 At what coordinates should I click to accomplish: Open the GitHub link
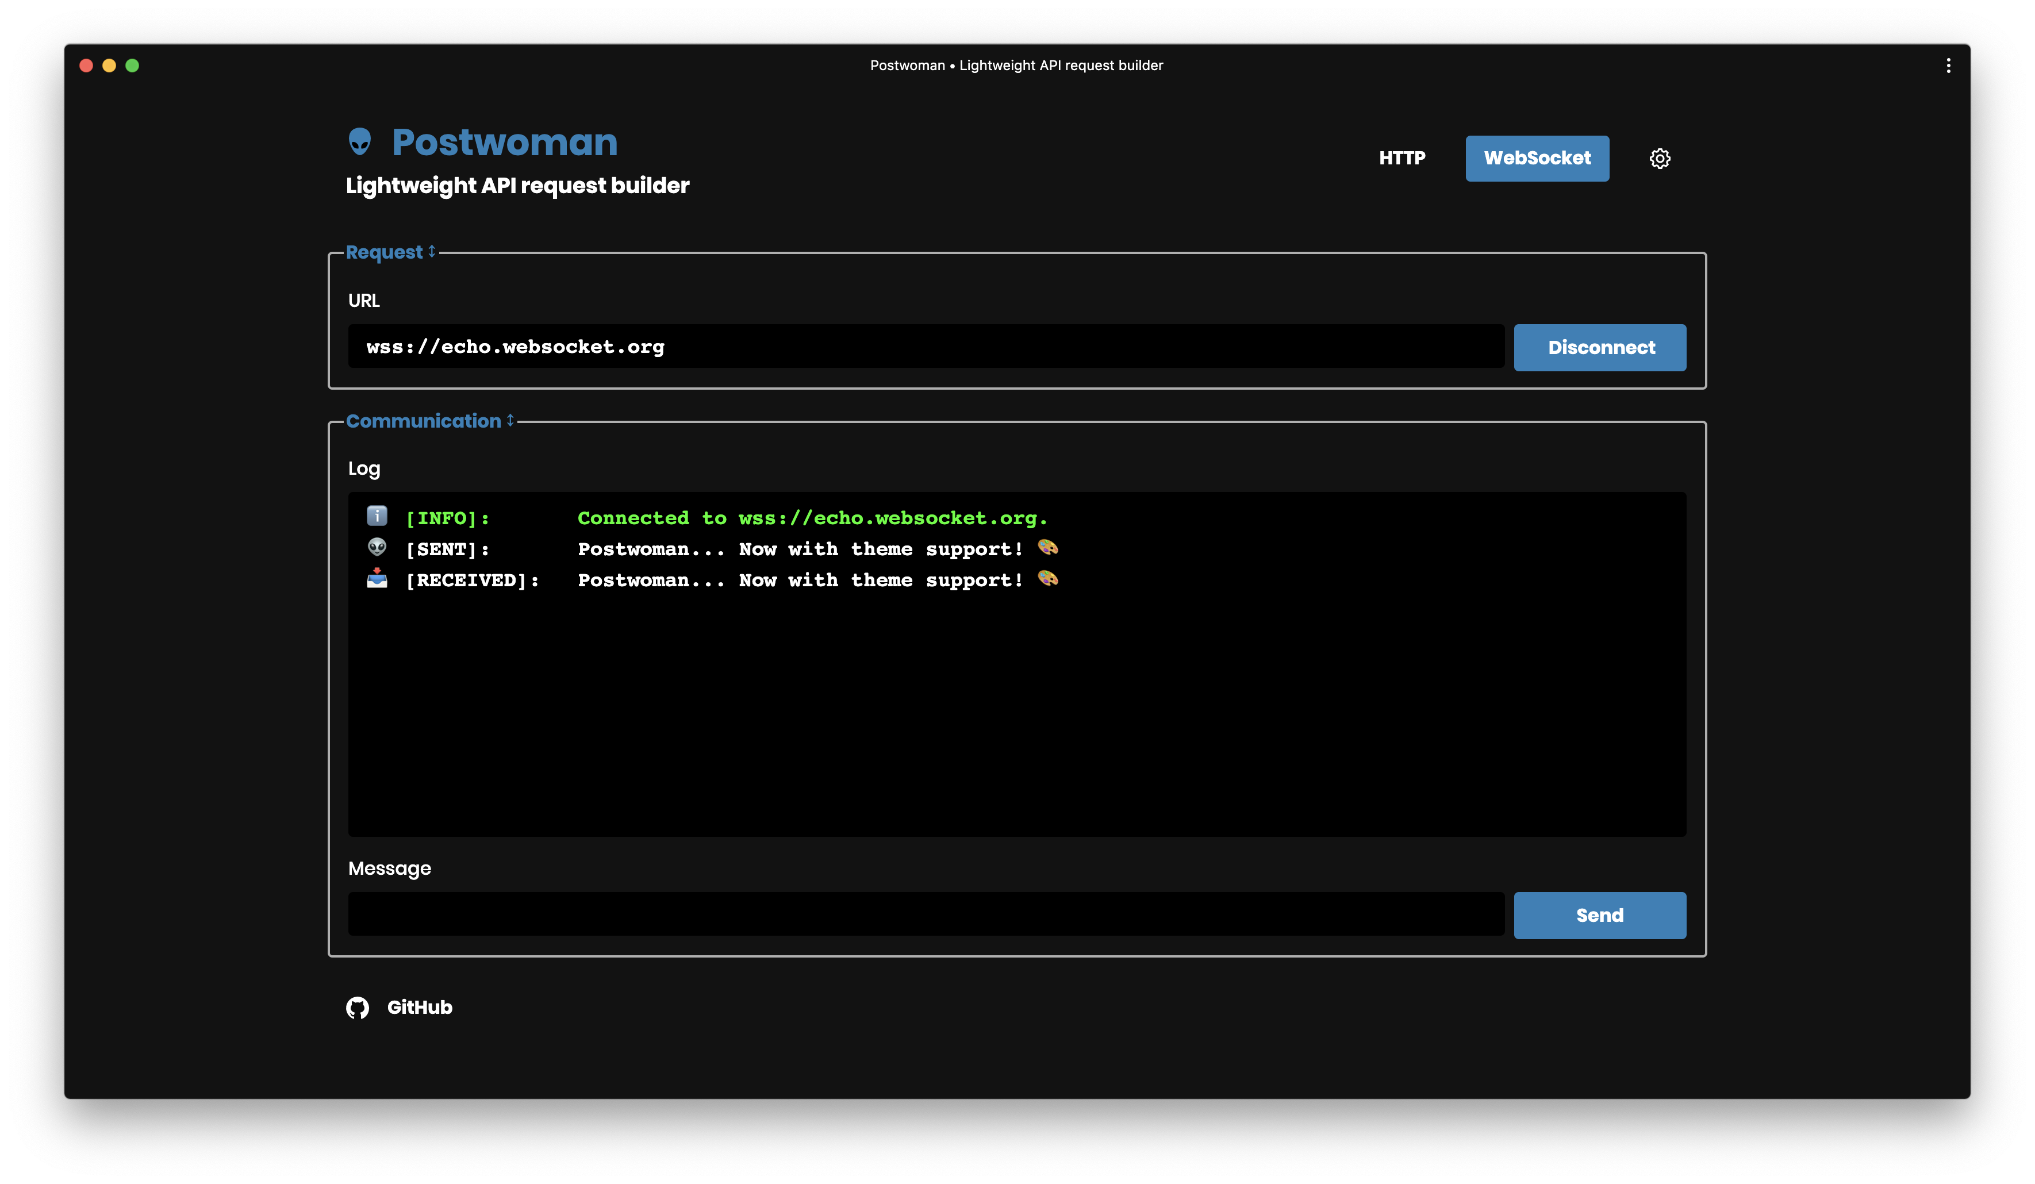pos(419,1007)
